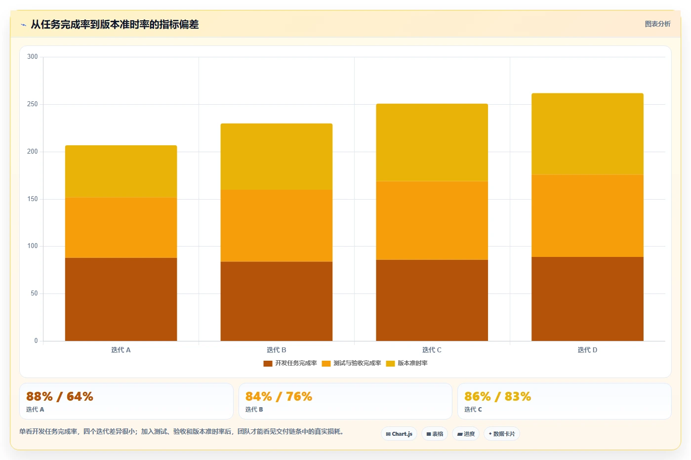Click the 迭代 B brown bar segment
The width and height of the screenshot is (691, 460).
[x=277, y=301]
